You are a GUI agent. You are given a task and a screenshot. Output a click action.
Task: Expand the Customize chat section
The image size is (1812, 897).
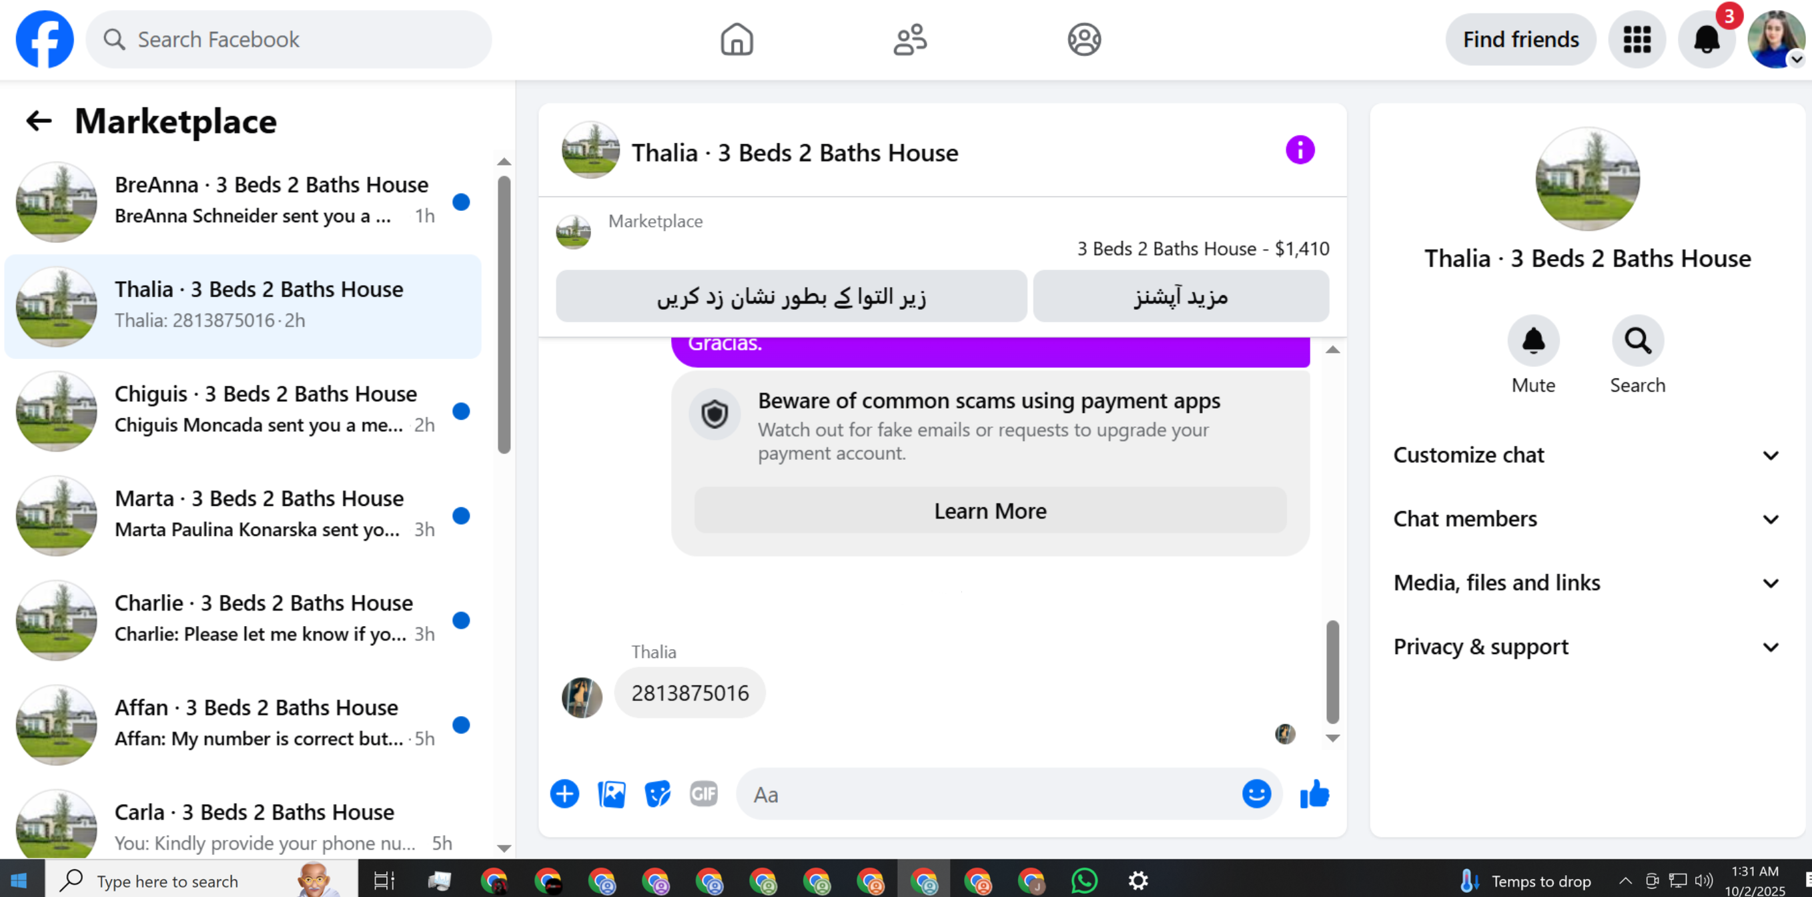coord(1587,455)
